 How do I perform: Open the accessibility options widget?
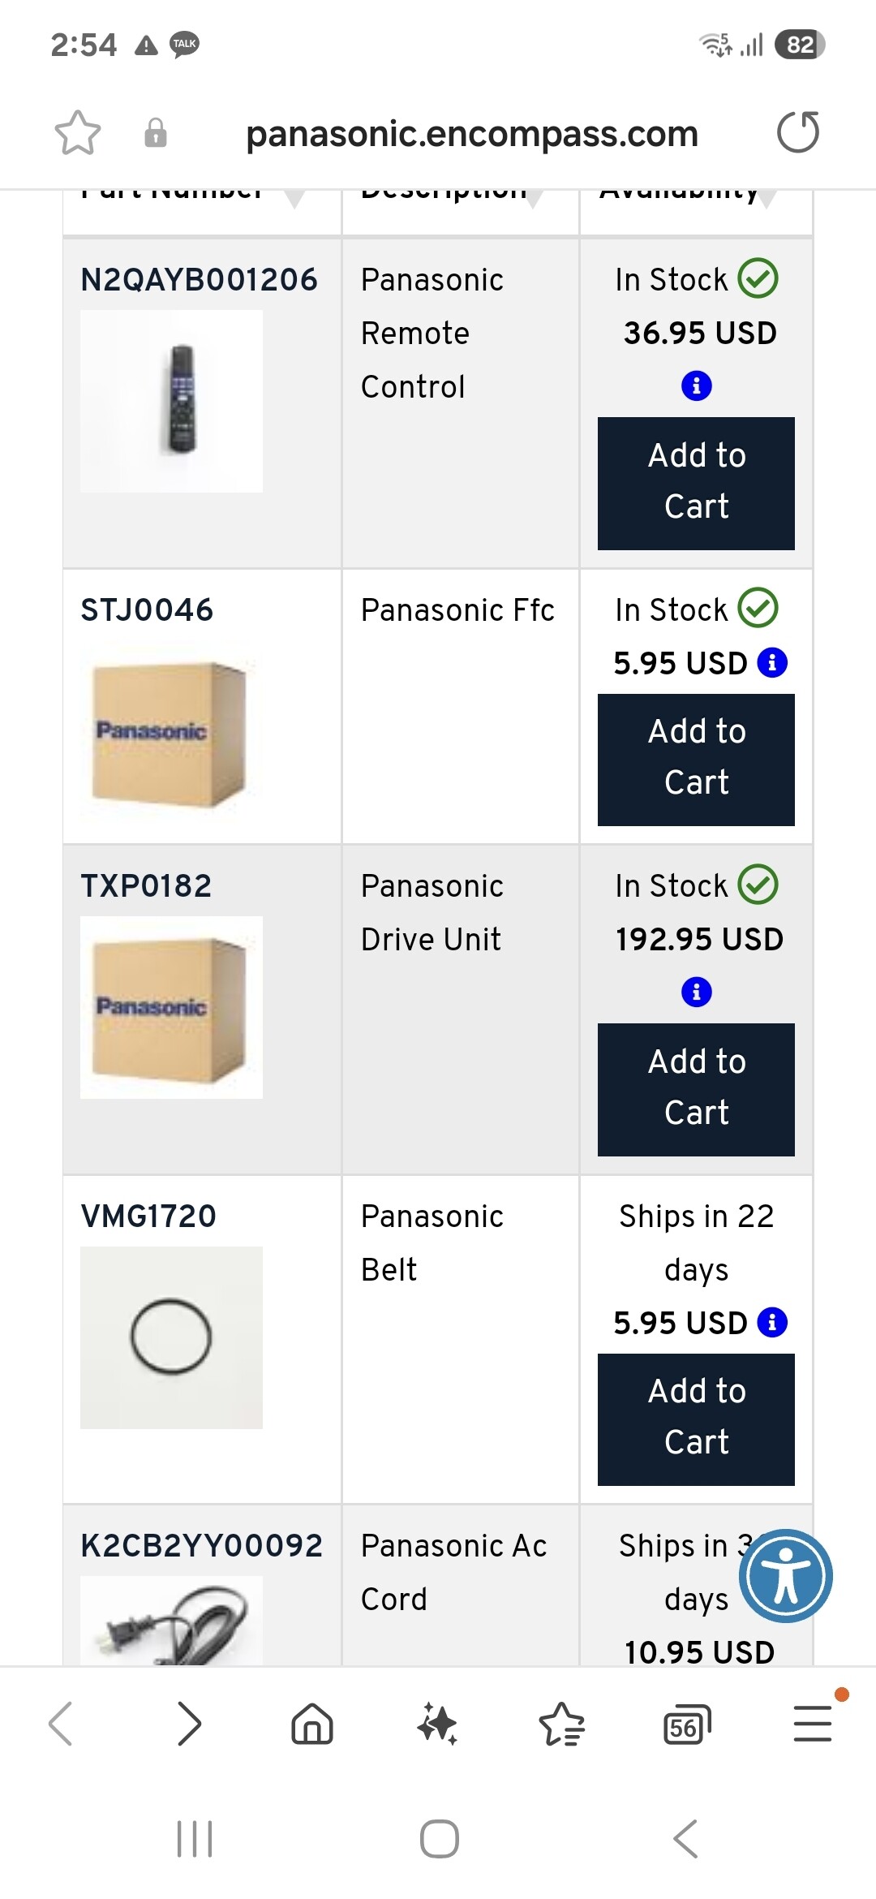coord(785,1576)
